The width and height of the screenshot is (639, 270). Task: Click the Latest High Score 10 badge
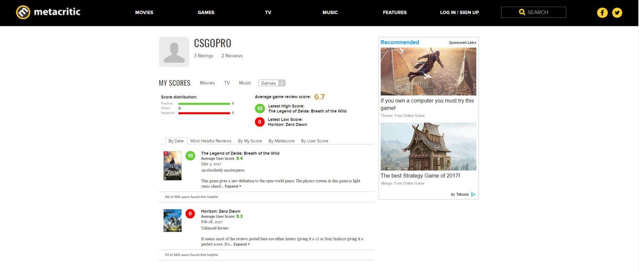coord(260,109)
